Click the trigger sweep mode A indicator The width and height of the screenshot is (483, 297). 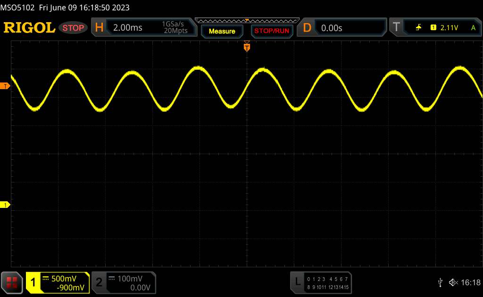[474, 28]
